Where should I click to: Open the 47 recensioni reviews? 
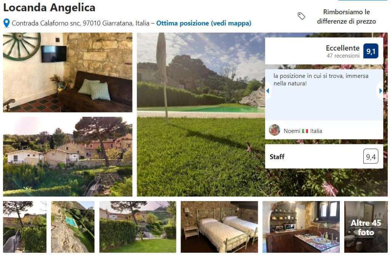click(x=343, y=55)
